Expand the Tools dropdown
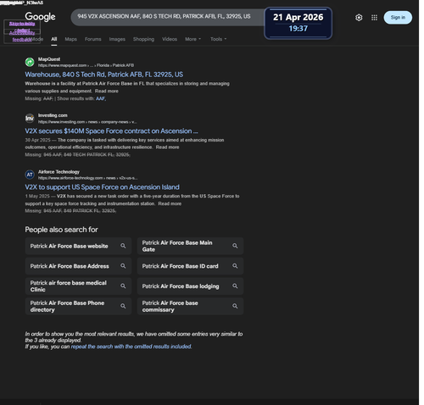The image size is (424, 405). (218, 39)
